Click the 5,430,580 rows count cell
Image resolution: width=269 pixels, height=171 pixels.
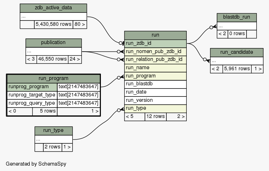[x=53, y=25]
